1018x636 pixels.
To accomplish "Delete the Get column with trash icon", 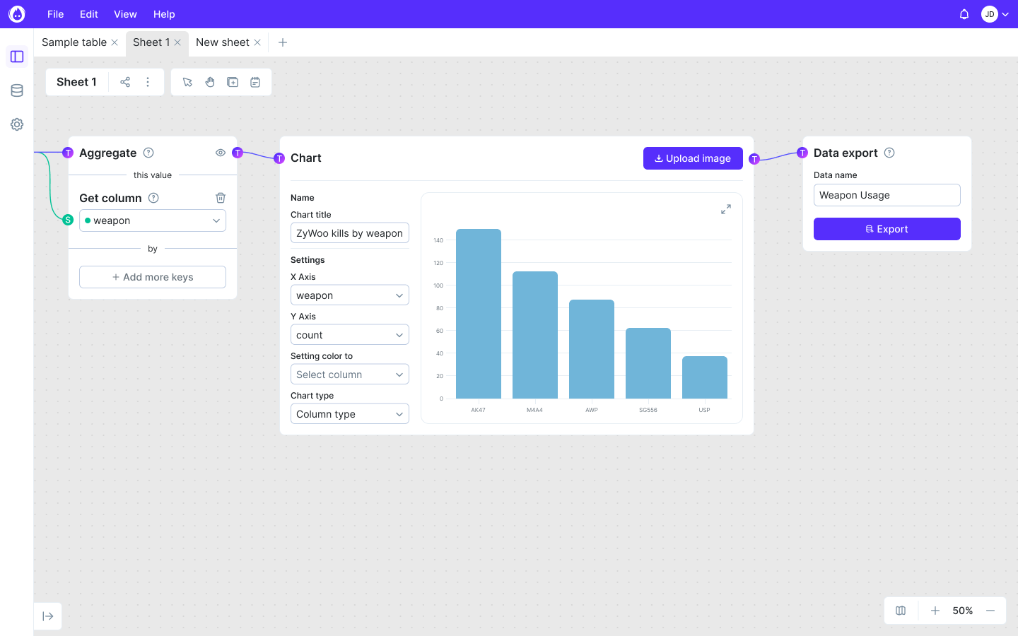I will [x=221, y=198].
